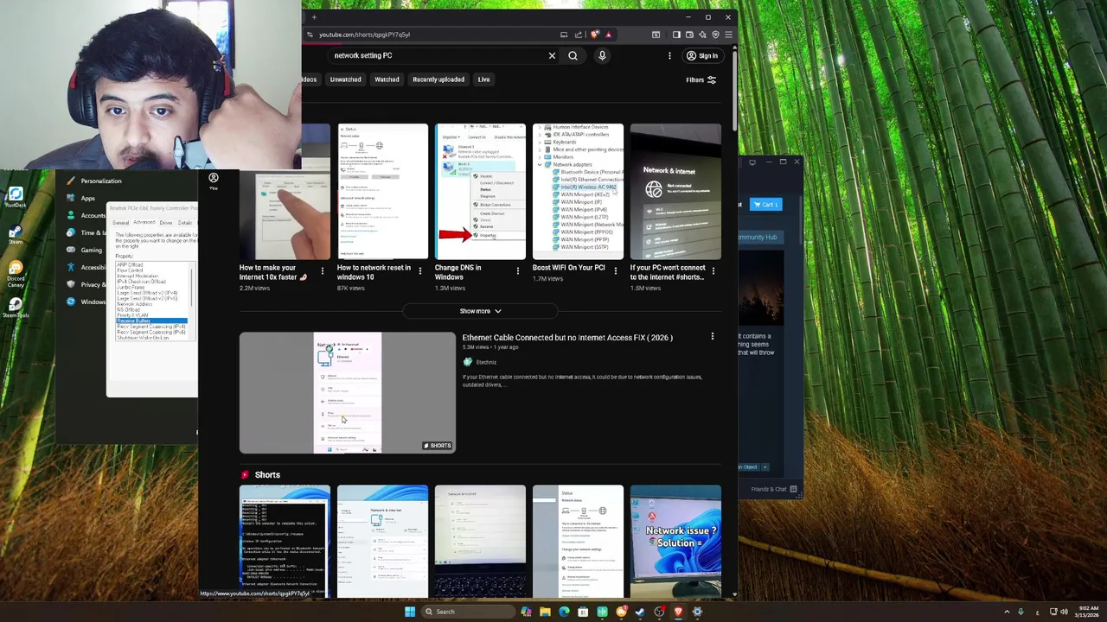Viewport: 1107px width, 622px height.
Task: Open Microsoft Edge from the taskbar
Action: coord(564,612)
